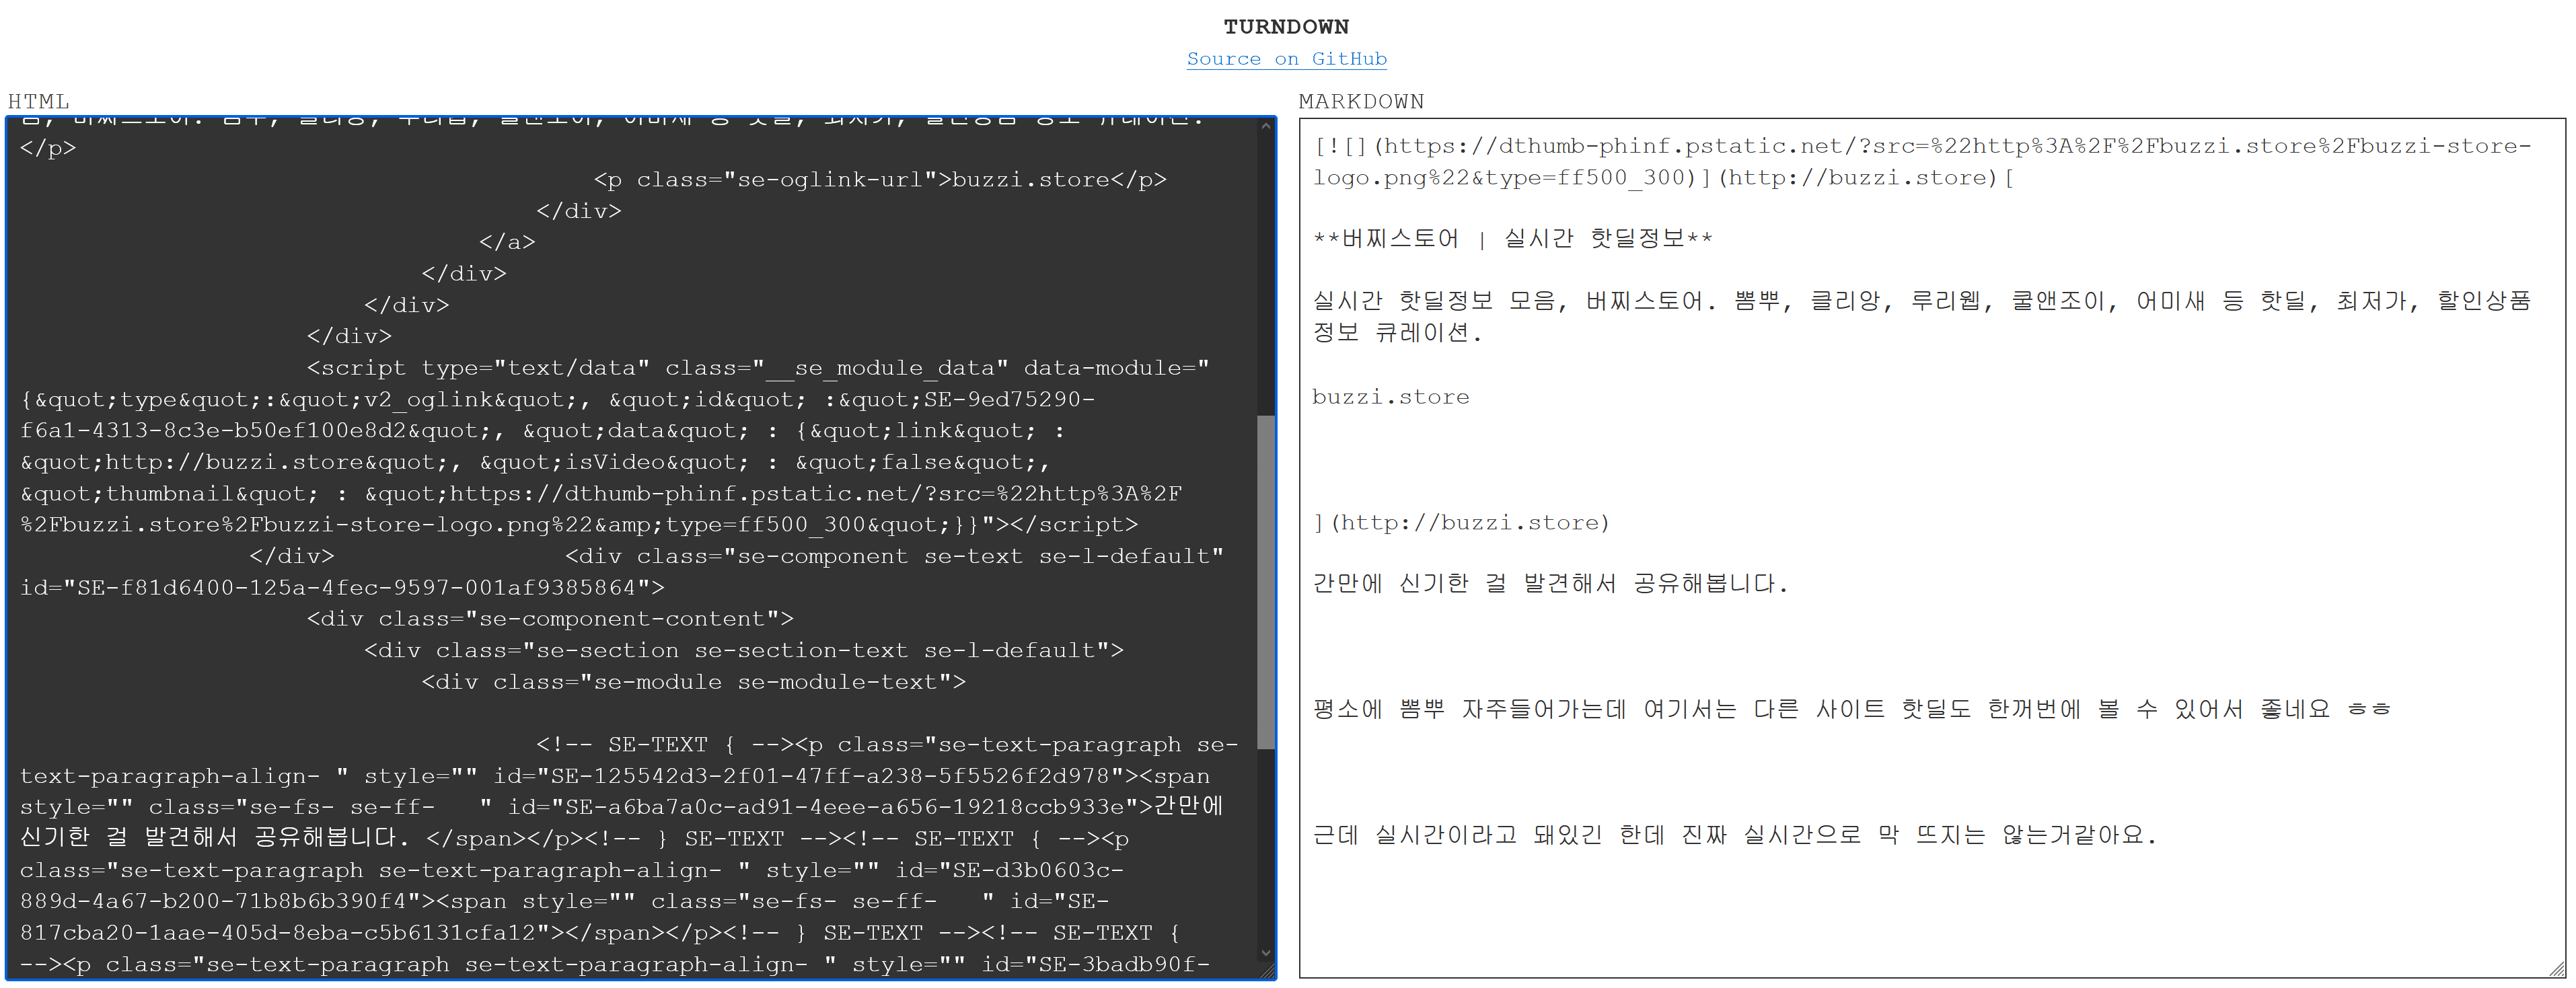This screenshot has height=988, width=2576.
Task: Click the 'se-module se-module-text' HTML line
Action: [x=693, y=682]
